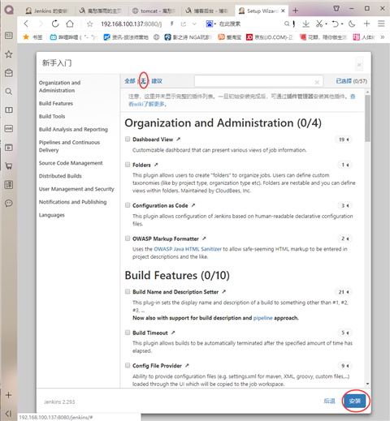Expand Folders dependencies badge 1
The image size is (390, 421).
[x=345, y=165]
